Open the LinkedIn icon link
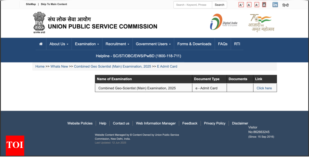The image size is (309, 167). pyautogui.click(x=275, y=5)
